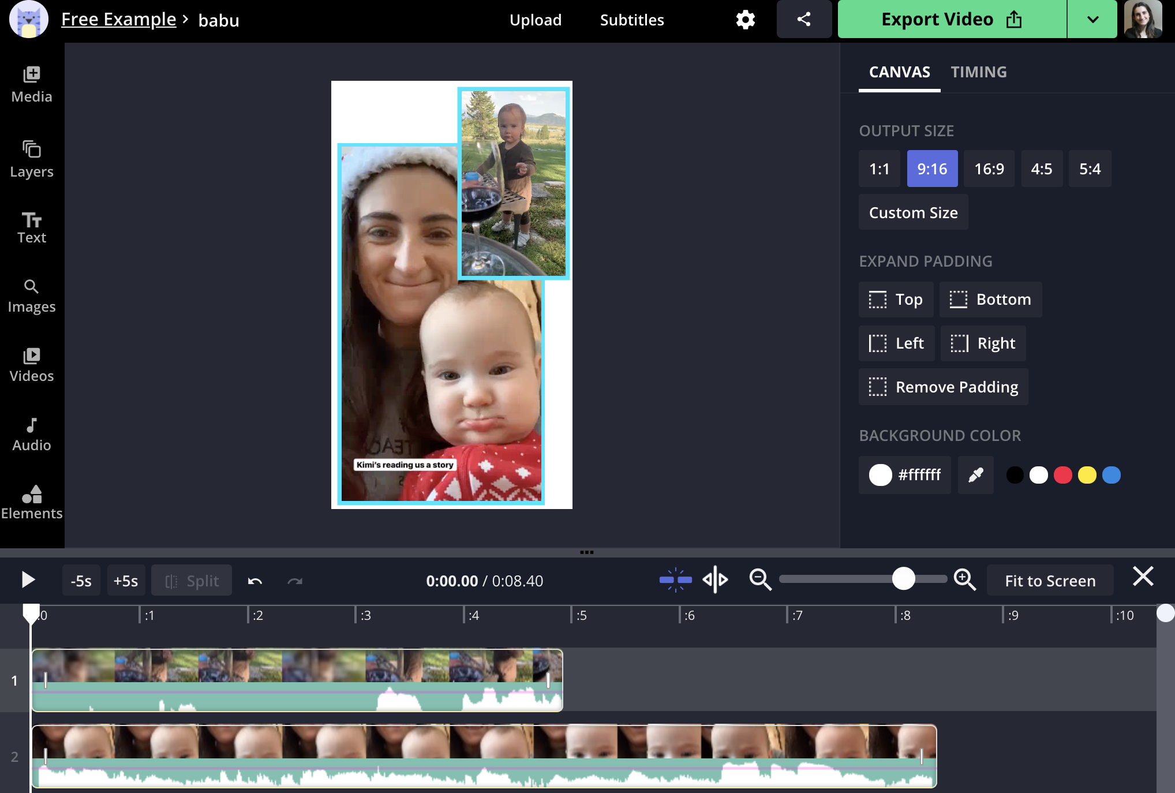This screenshot has height=793, width=1175.
Task: Click the Upload button
Action: click(536, 20)
